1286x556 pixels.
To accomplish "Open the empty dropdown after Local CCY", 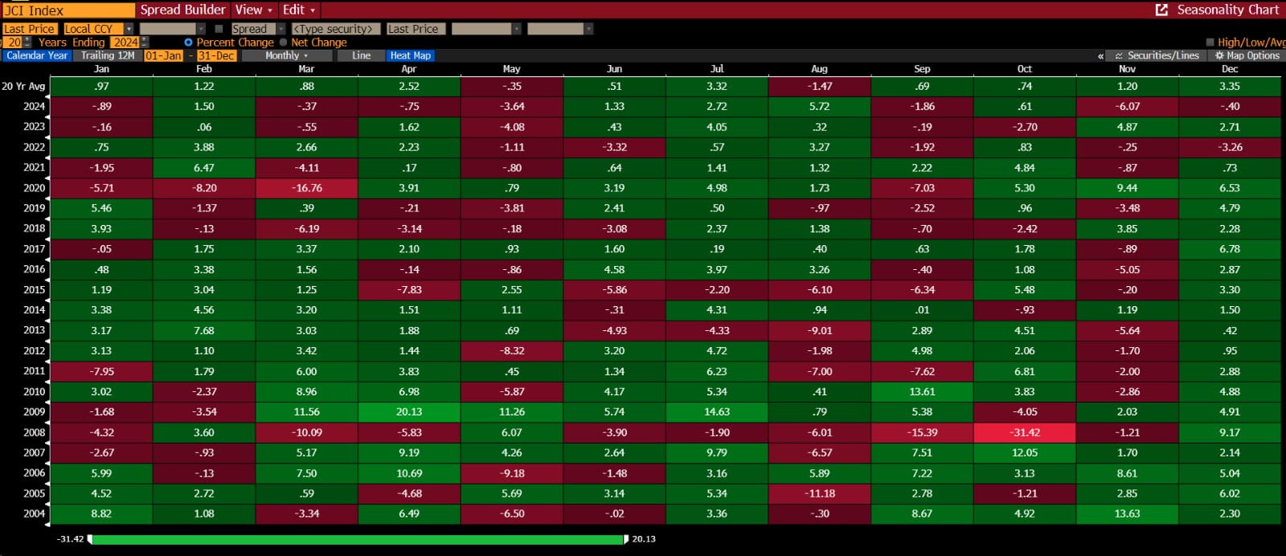I will tap(173, 29).
